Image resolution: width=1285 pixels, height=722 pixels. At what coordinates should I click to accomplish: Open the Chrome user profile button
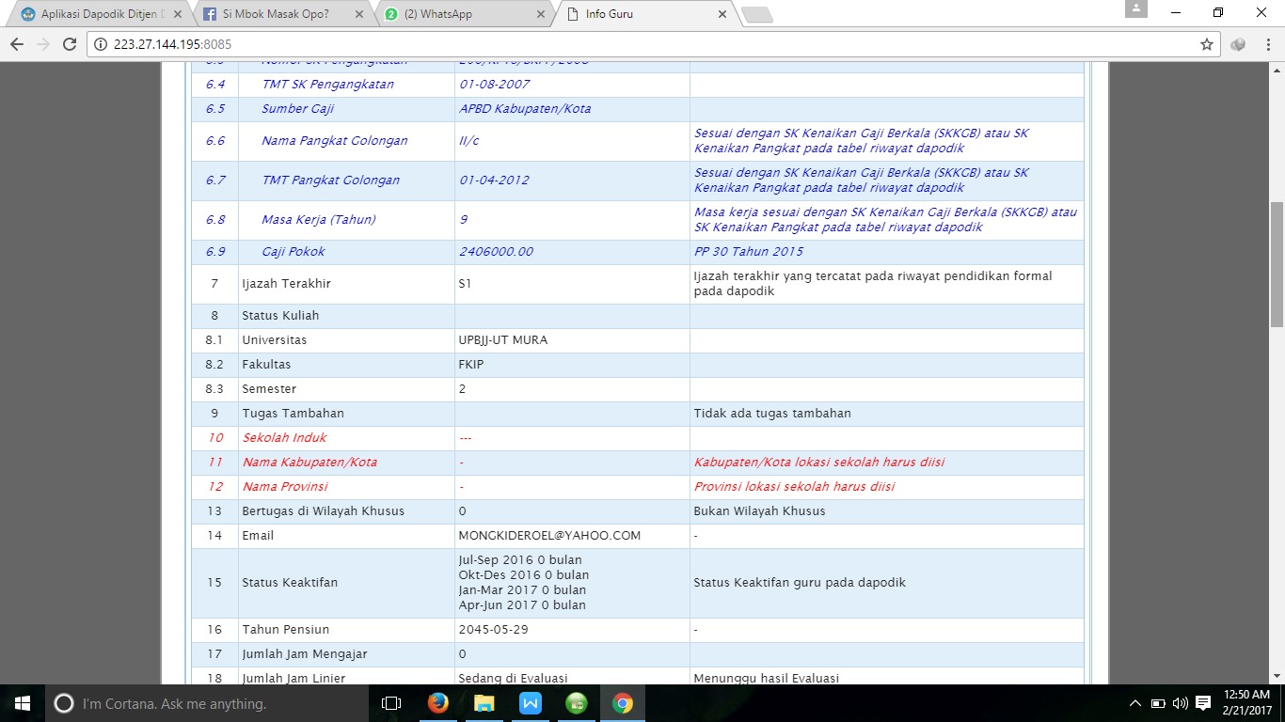(1135, 9)
